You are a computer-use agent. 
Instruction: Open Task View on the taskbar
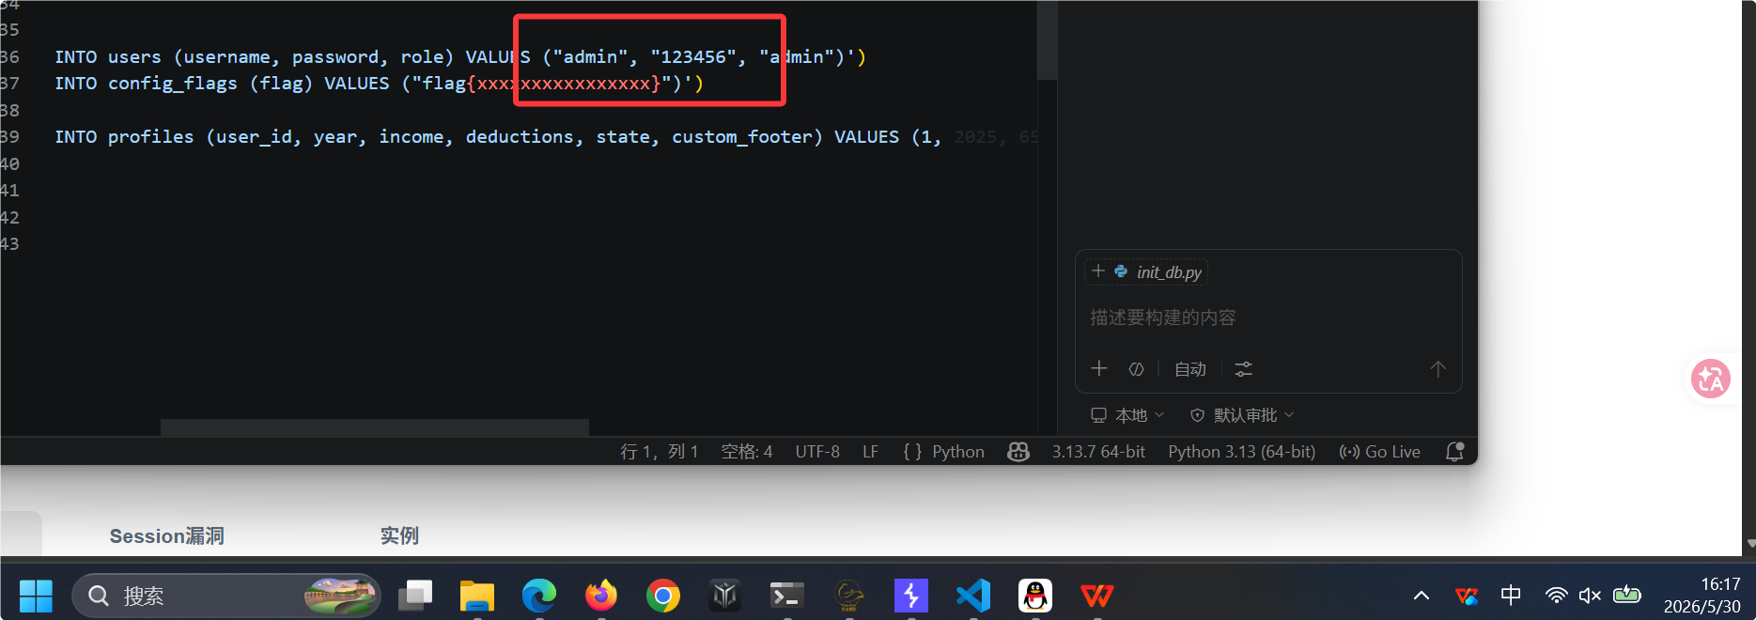tap(415, 596)
